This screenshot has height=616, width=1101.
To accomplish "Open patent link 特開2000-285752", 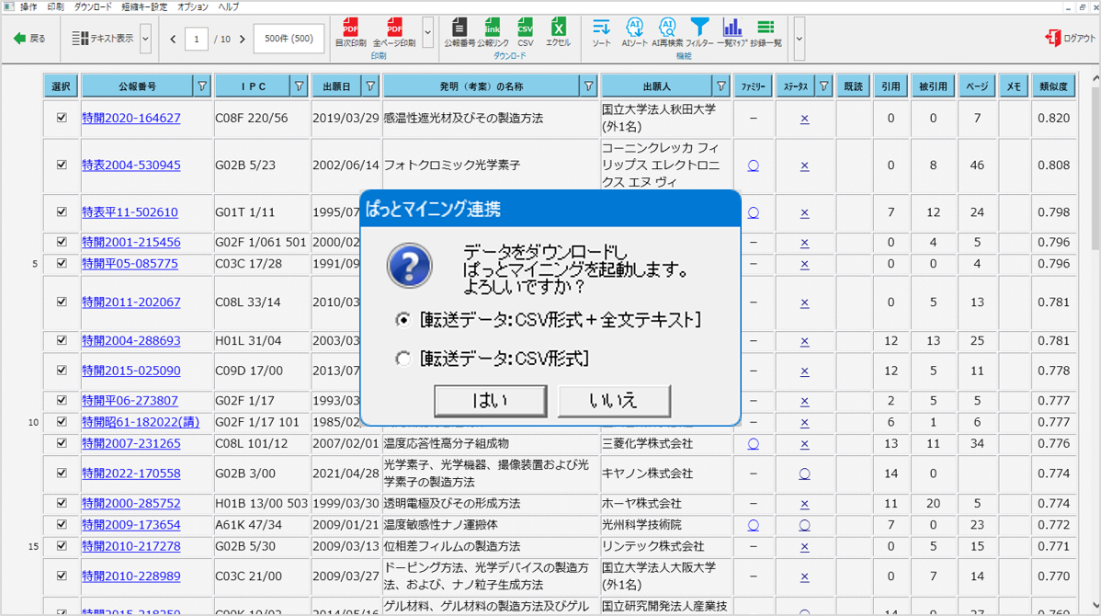I will 131,503.
